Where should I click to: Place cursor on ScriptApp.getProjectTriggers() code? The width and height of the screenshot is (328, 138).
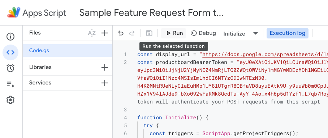click(x=250, y=133)
